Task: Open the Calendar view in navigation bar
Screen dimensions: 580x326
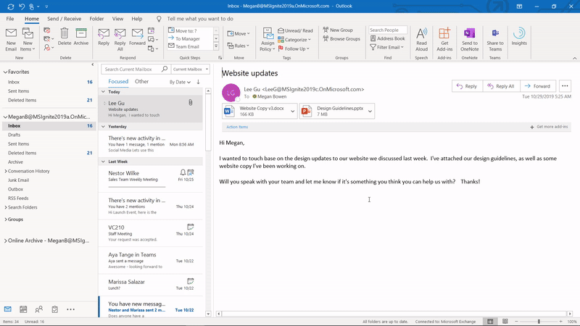Action: (24, 309)
